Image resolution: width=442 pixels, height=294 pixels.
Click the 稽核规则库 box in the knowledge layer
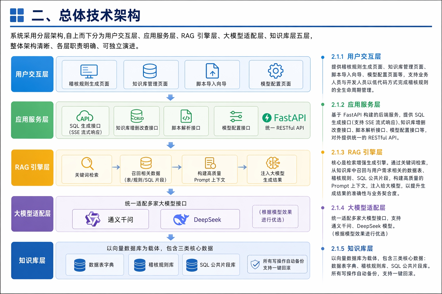click(155, 265)
